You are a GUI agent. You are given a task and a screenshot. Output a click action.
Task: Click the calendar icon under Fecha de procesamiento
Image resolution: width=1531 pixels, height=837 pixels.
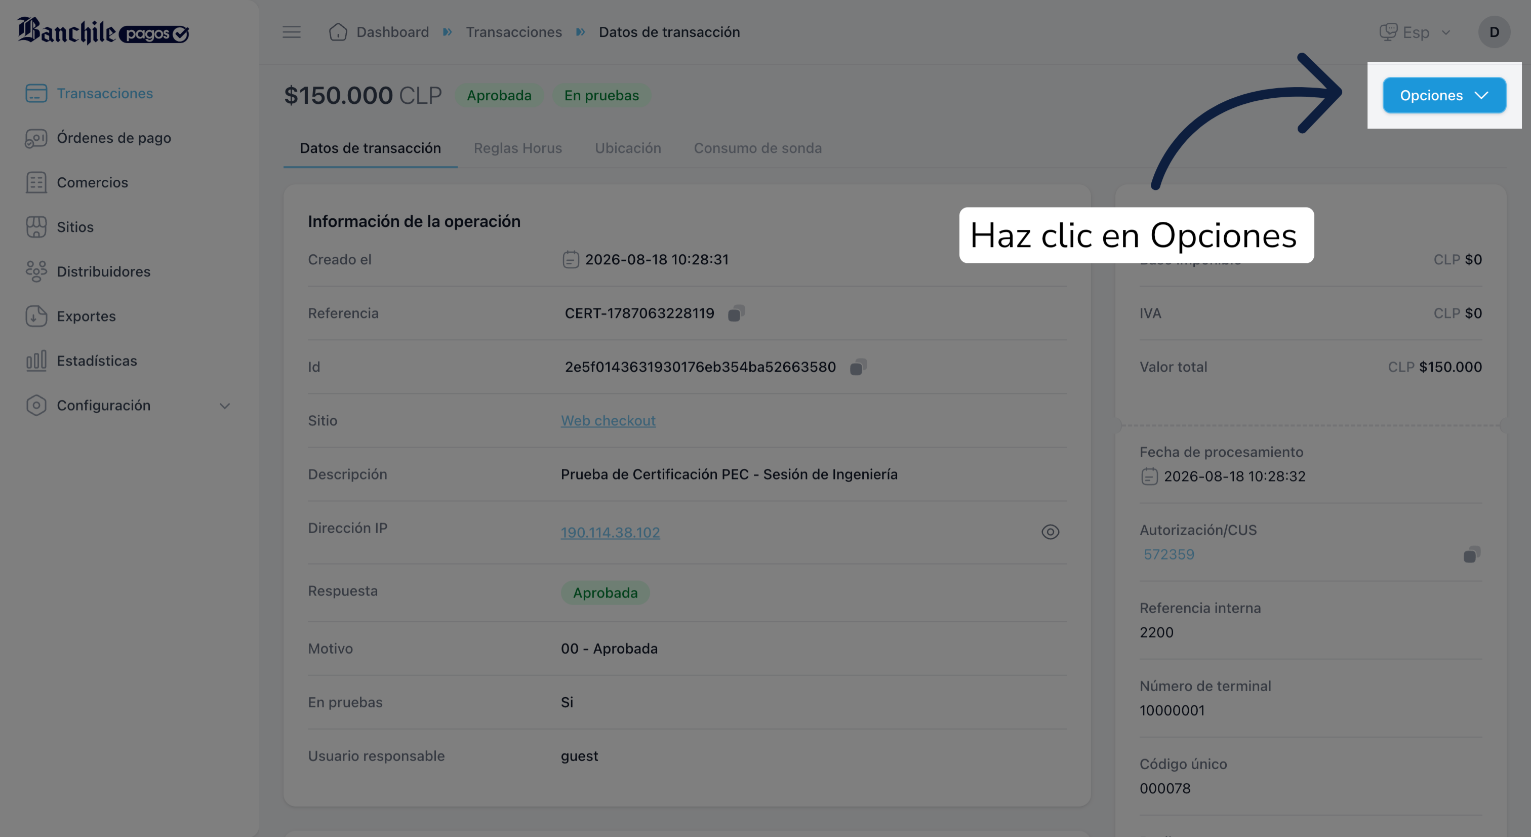tap(1149, 476)
